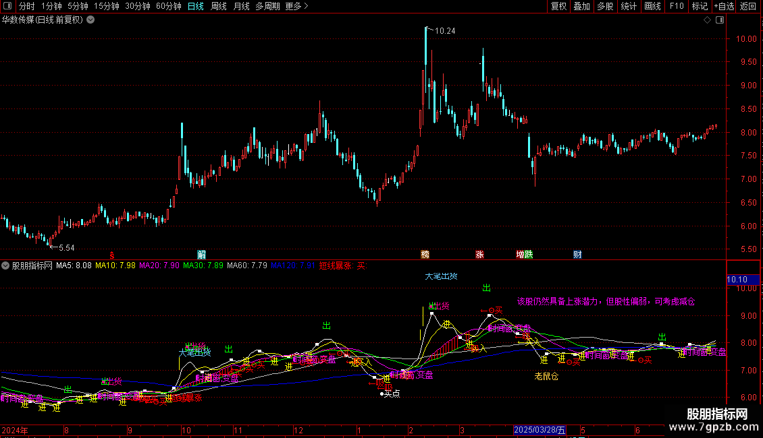The width and height of the screenshot is (763, 438).
Task: Click the MA30: 7.89 indicator value
Action: pyautogui.click(x=203, y=265)
